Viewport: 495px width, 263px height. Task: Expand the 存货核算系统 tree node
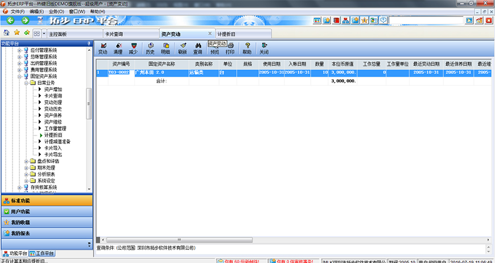coord(19,187)
